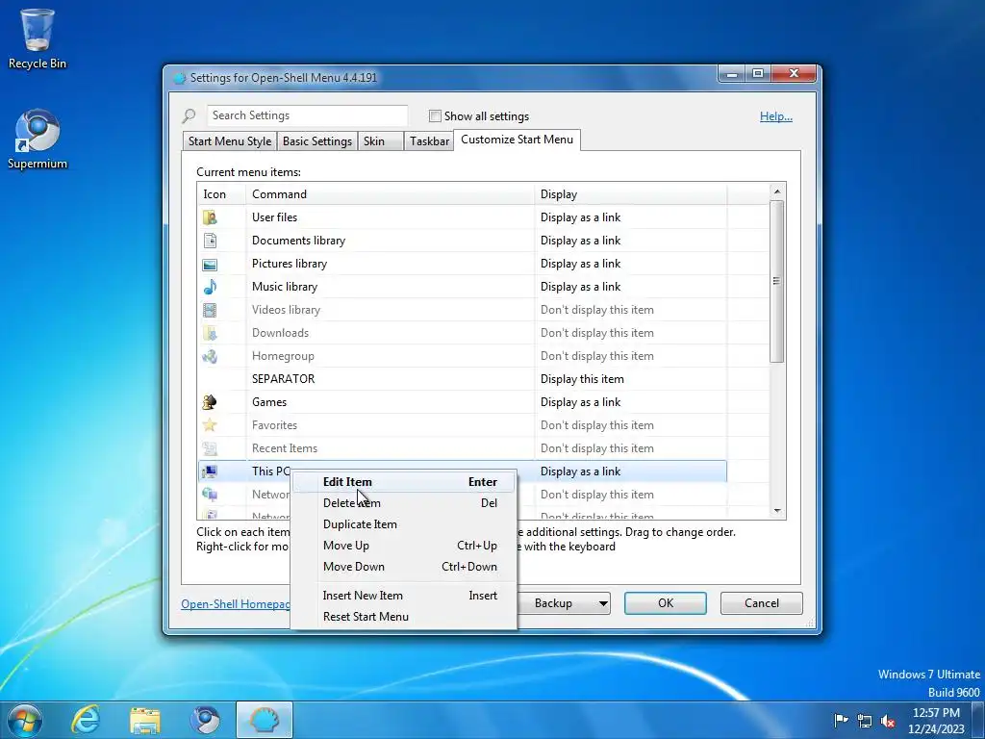Open the network tray icon

[x=865, y=720]
